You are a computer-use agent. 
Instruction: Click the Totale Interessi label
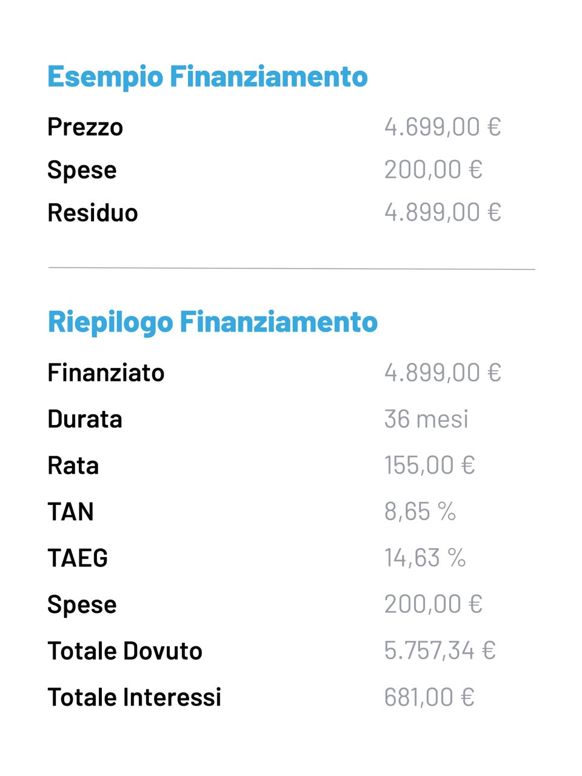(x=134, y=697)
